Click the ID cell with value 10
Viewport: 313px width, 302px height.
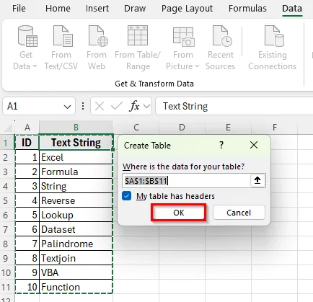tap(27, 287)
